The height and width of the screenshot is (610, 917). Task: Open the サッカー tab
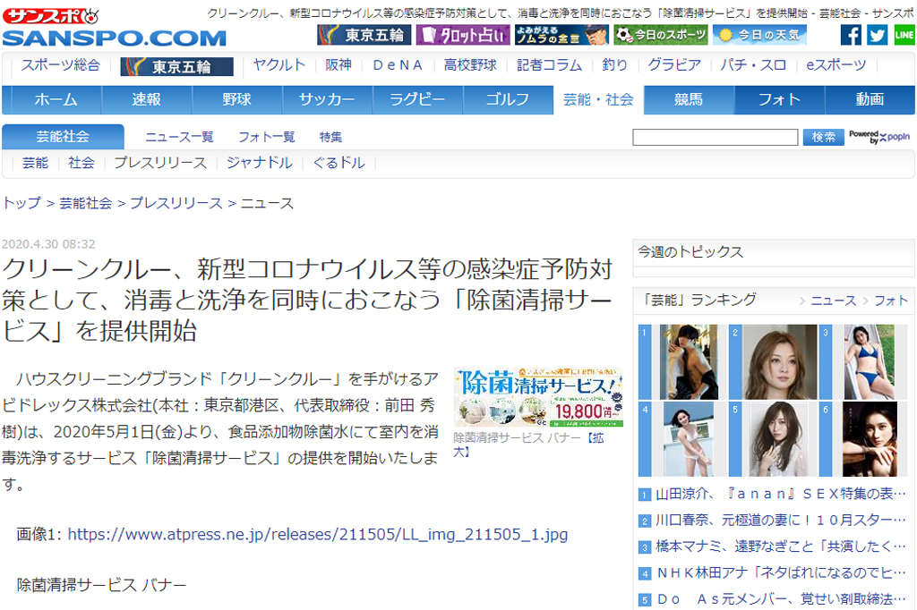[x=327, y=100]
